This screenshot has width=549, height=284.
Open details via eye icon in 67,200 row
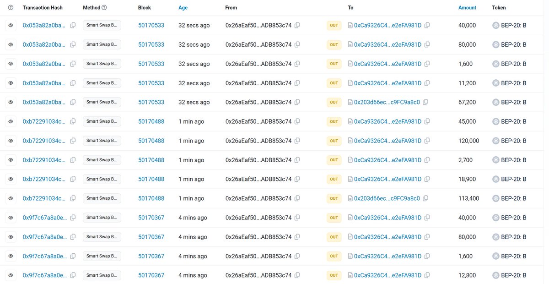point(11,103)
